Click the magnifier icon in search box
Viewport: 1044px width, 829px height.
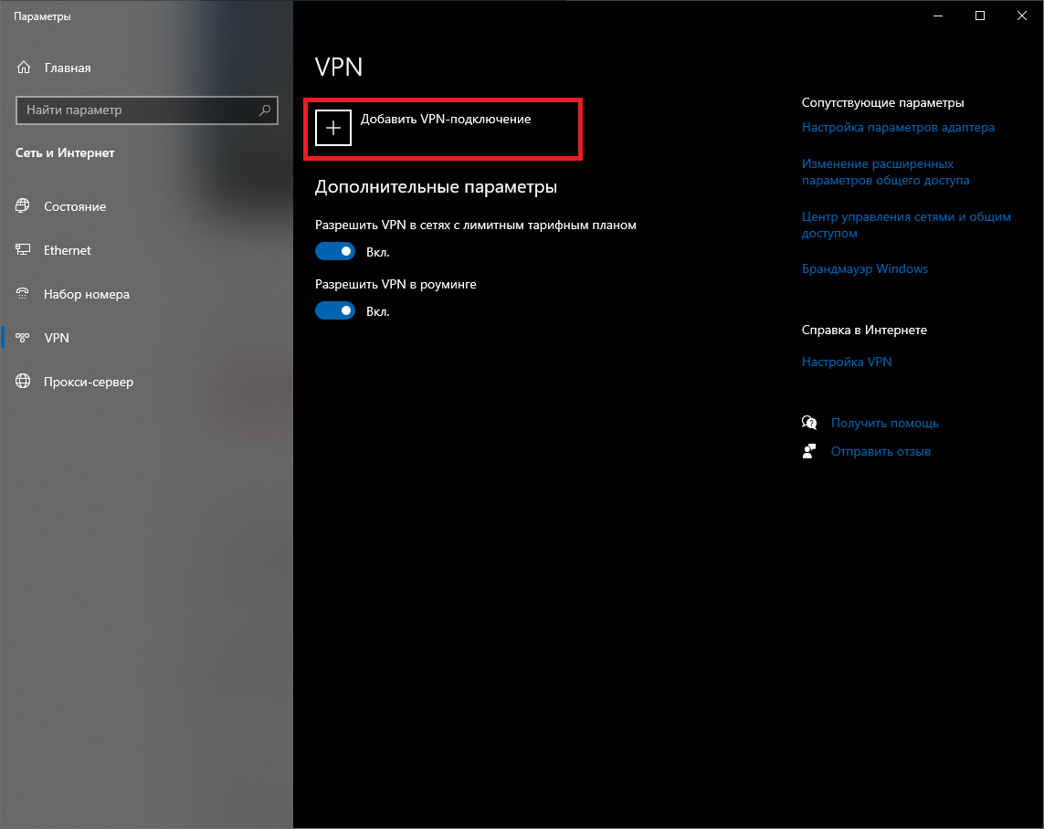coord(265,110)
